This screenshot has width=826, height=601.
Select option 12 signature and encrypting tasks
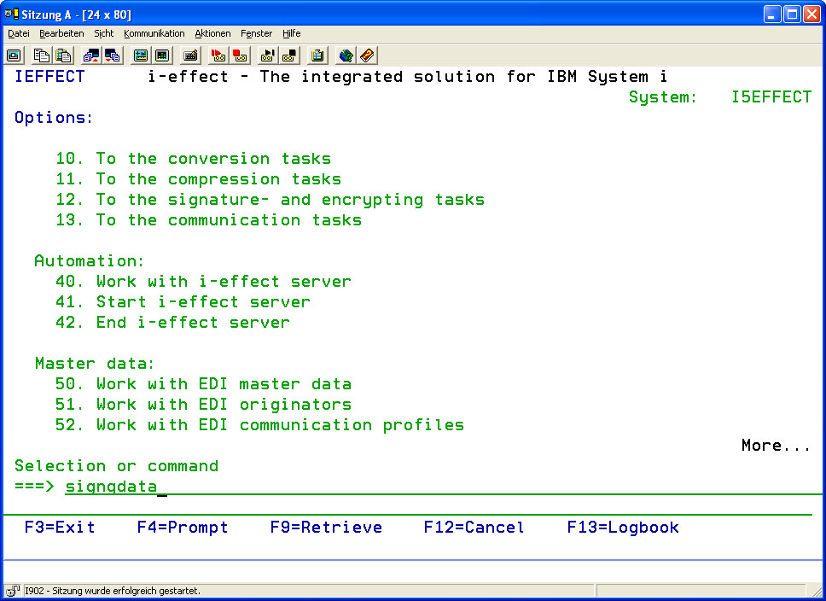270,200
